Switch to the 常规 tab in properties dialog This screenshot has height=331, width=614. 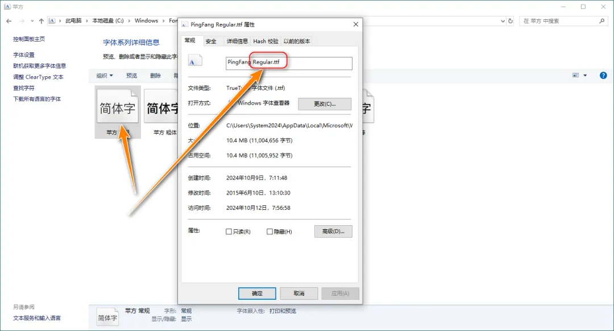click(x=190, y=41)
